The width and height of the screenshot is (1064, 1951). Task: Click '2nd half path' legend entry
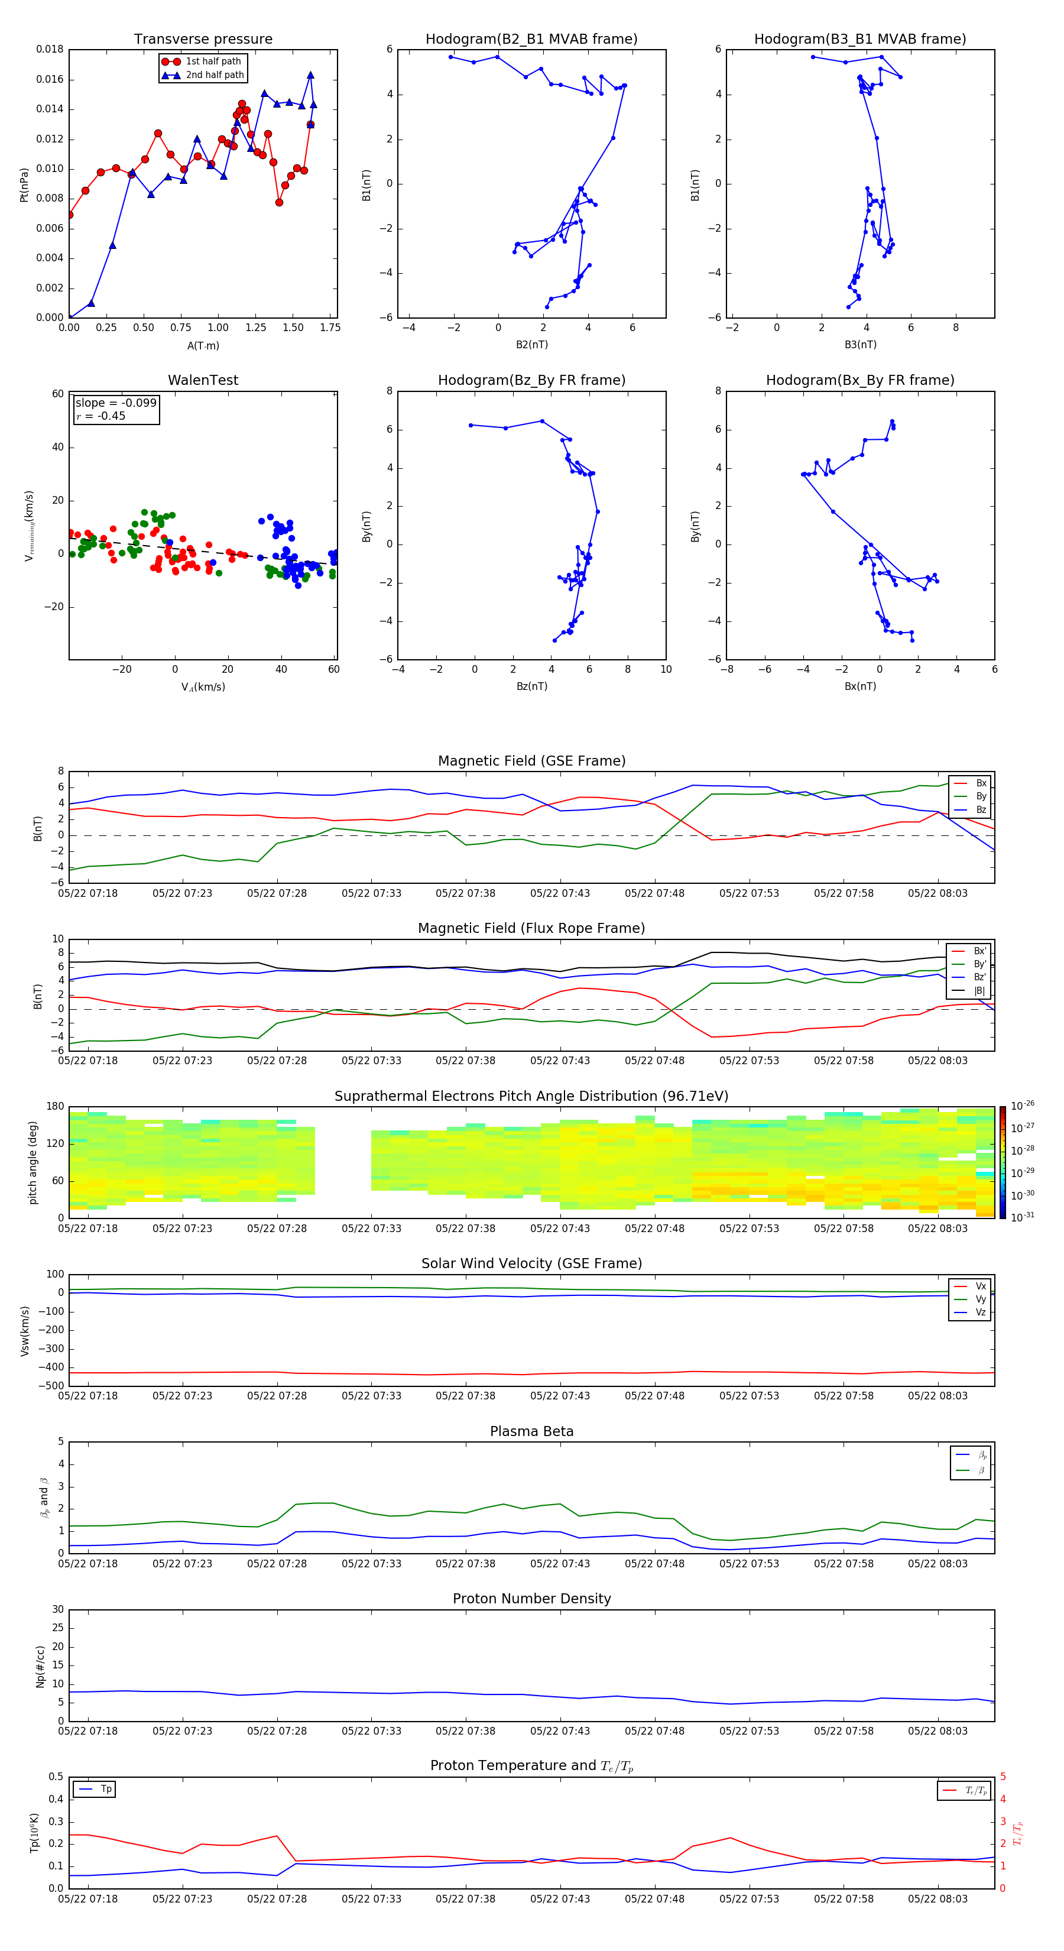click(x=203, y=75)
